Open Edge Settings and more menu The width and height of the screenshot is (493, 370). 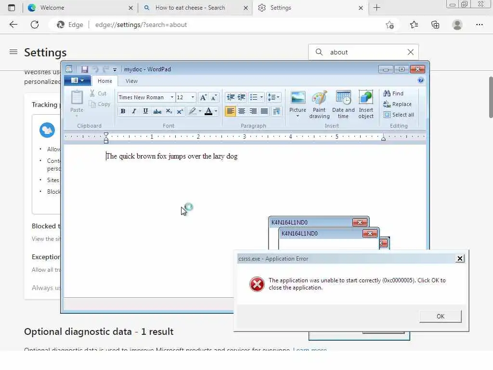[479, 25]
